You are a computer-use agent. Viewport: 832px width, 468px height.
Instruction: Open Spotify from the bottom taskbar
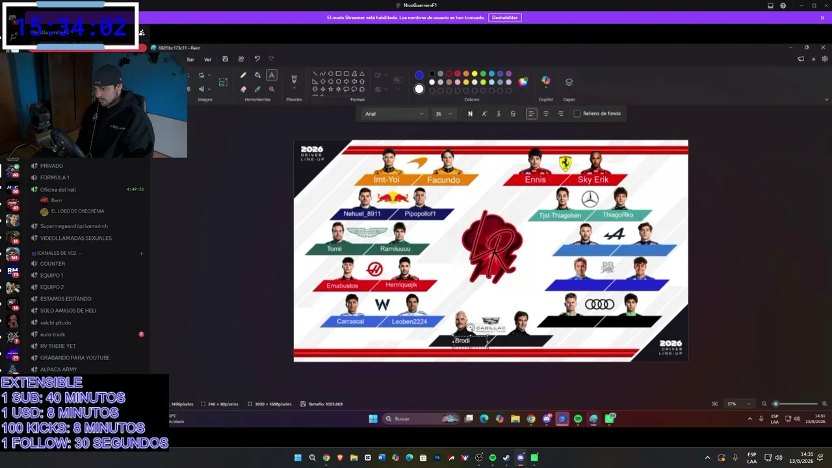(x=493, y=458)
